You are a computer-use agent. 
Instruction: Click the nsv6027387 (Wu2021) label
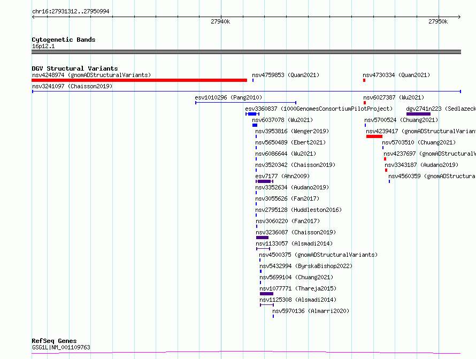[x=394, y=97]
